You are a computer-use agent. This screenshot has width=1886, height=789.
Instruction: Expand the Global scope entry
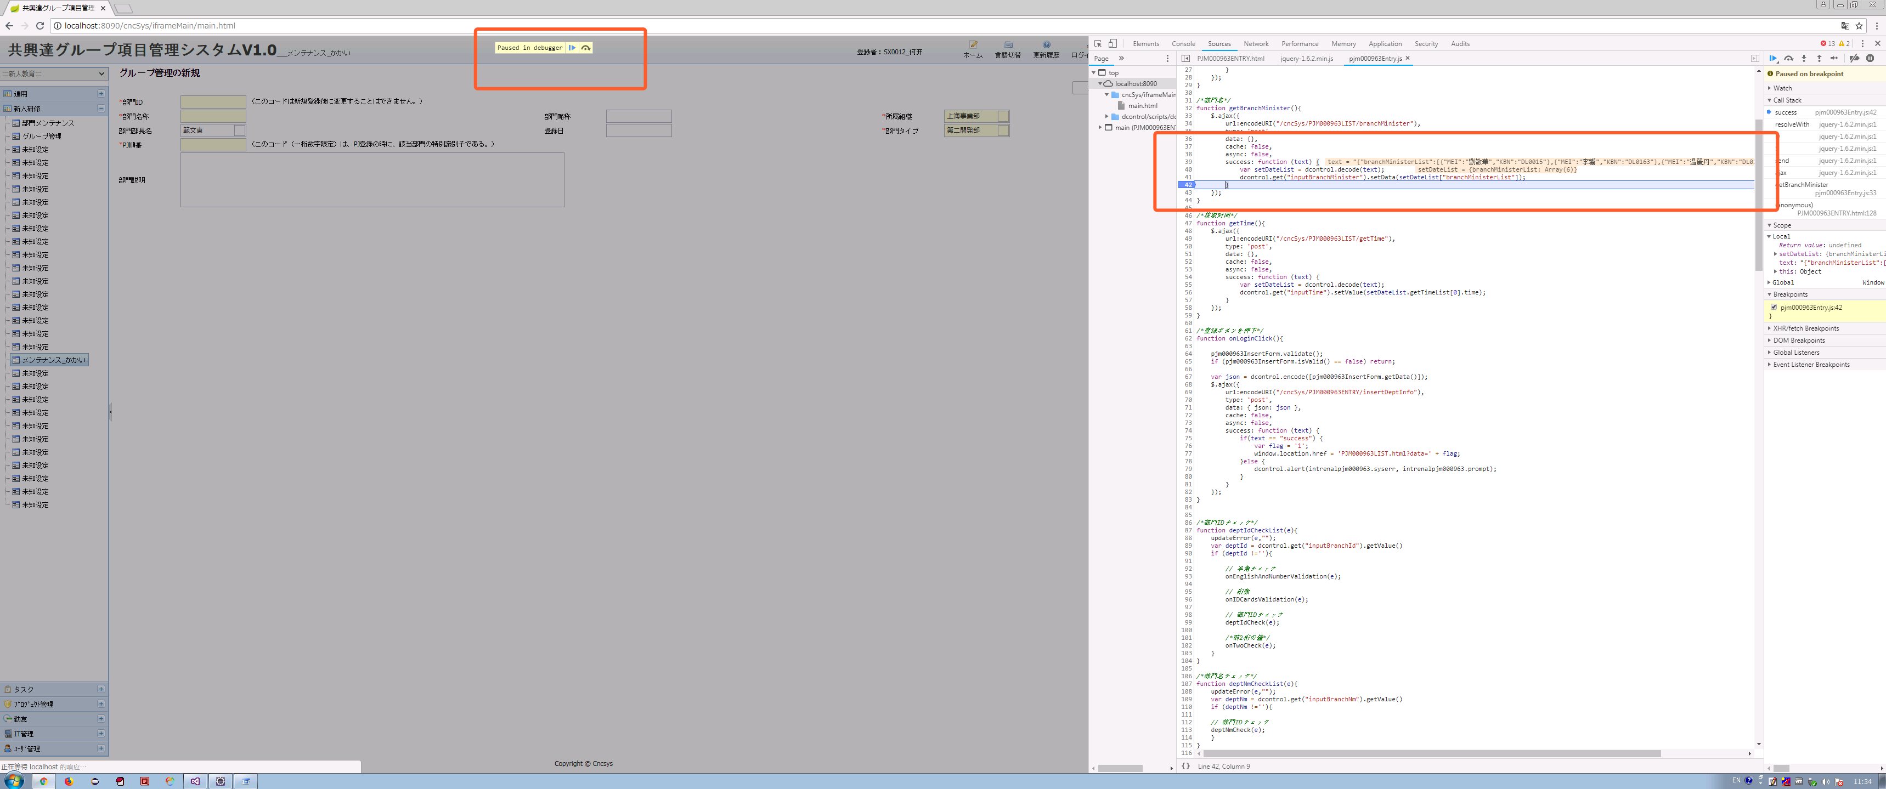[x=1783, y=282]
